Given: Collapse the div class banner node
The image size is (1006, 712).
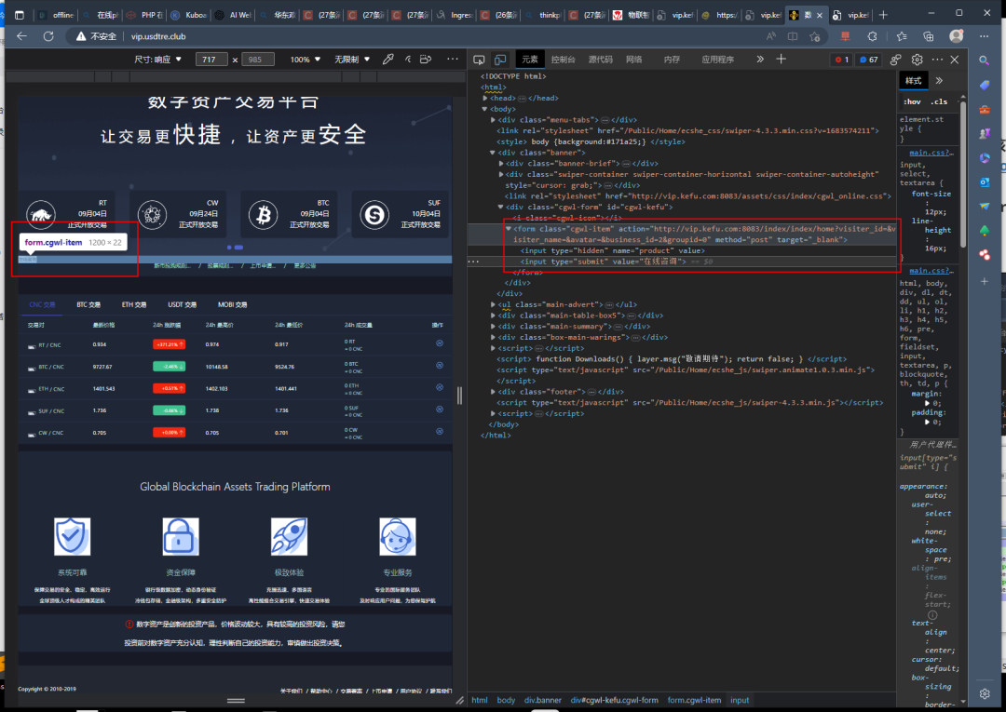Looking at the screenshot, I should (x=493, y=153).
